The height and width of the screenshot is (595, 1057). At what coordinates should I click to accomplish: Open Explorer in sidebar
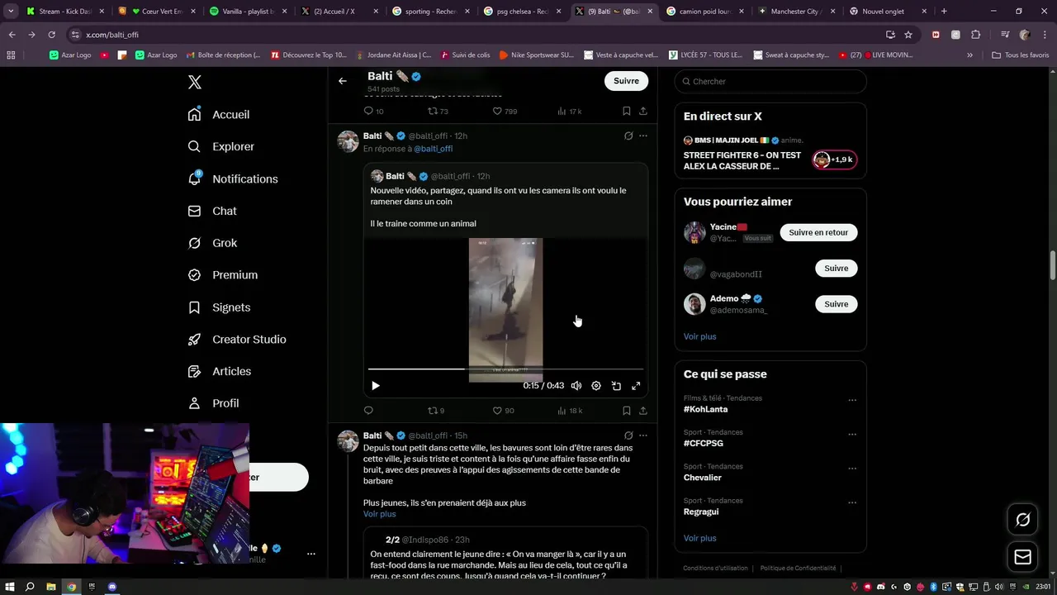(221, 146)
